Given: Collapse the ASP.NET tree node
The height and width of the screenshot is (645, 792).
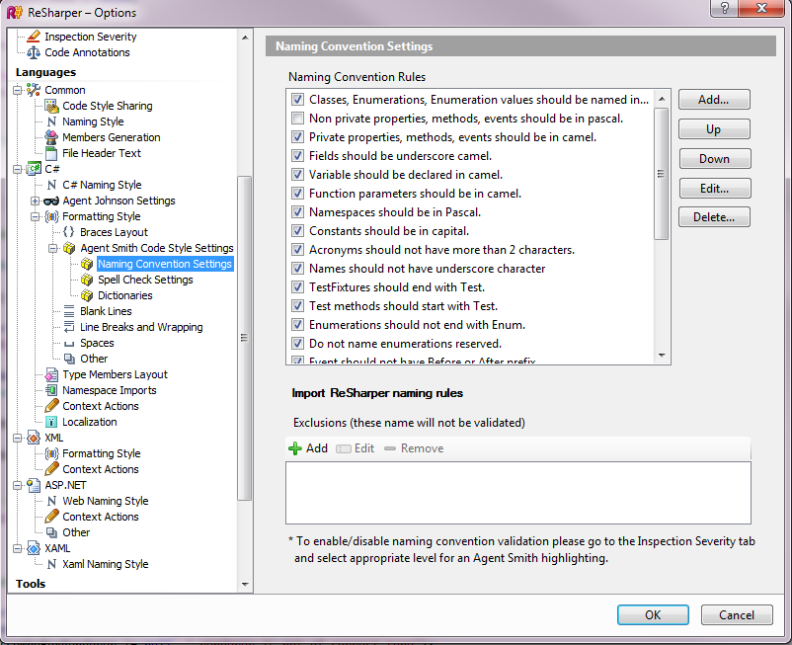Looking at the screenshot, I should point(18,485).
